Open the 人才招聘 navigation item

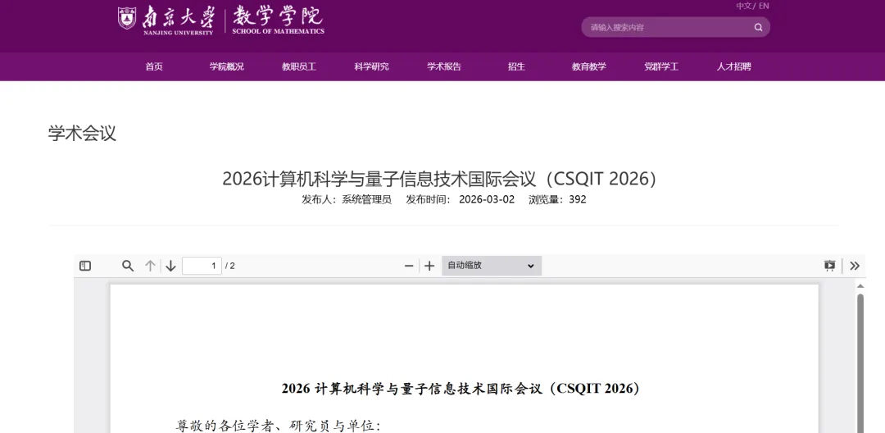pyautogui.click(x=733, y=66)
